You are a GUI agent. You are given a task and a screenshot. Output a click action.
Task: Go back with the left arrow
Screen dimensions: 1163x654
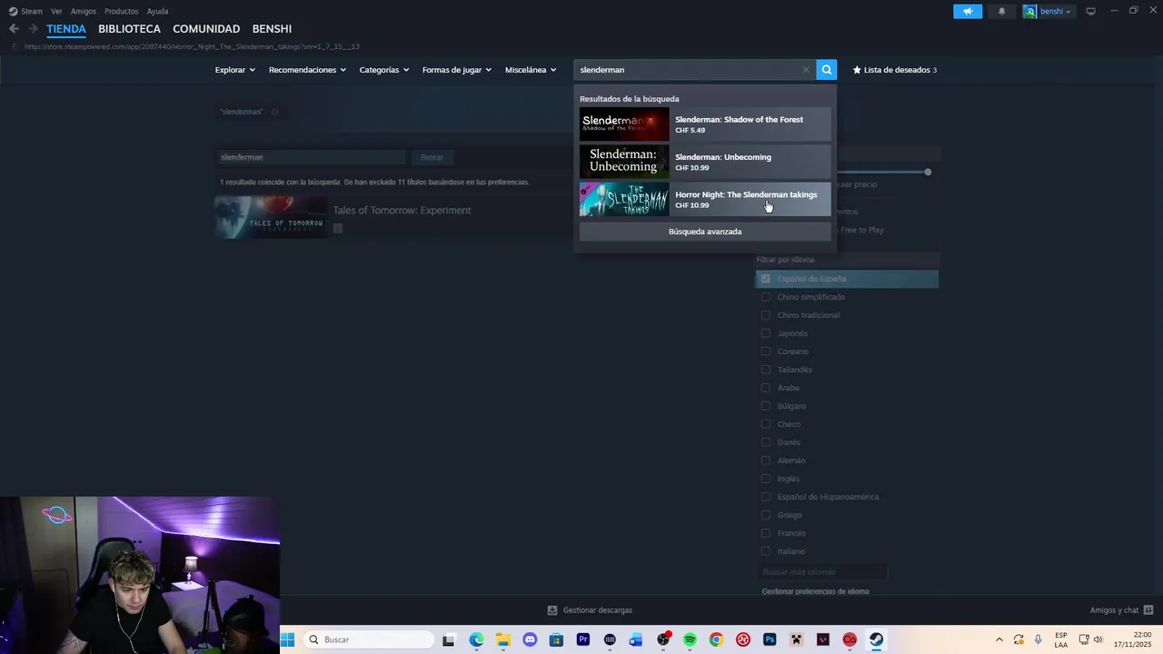[14, 29]
